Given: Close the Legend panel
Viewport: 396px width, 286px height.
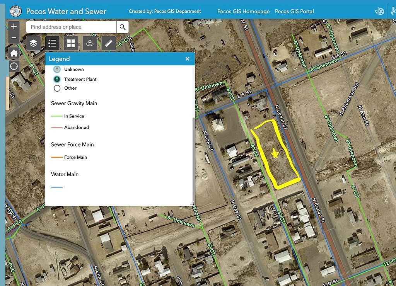Looking at the screenshot, I should tap(188, 59).
